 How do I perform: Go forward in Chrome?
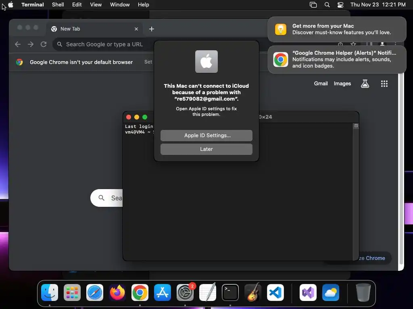coord(31,44)
